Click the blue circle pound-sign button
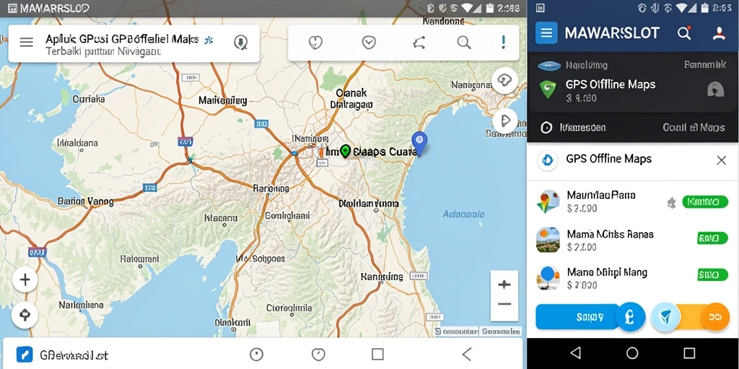The height and width of the screenshot is (369, 739). click(x=631, y=317)
